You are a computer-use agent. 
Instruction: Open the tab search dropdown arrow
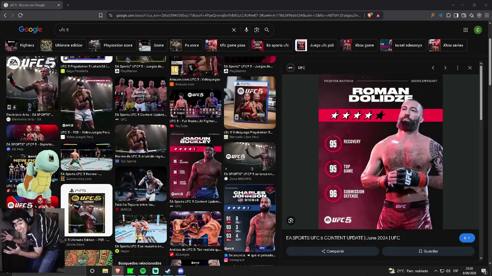point(453,5)
